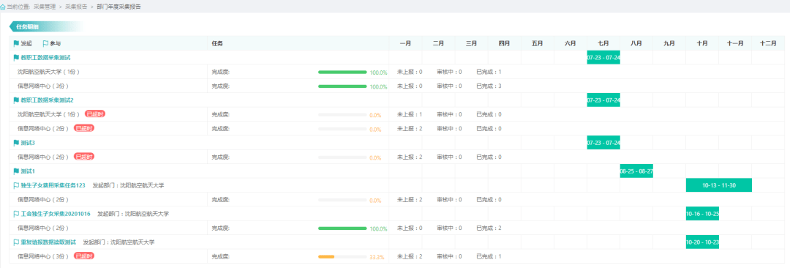Click flag icon of 教职工数据采集测试2
Screen dimensions: 790x268
(16, 100)
